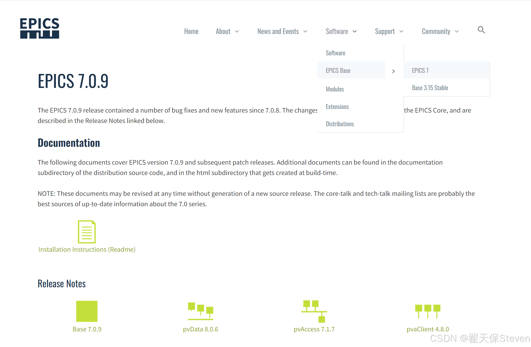
Task: Expand the EPICS Base submenu arrow
Action: coord(393,71)
